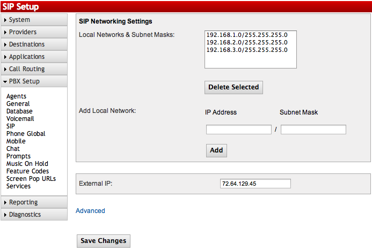Expand the System section
The height and width of the screenshot is (251, 372).
[x=34, y=20]
